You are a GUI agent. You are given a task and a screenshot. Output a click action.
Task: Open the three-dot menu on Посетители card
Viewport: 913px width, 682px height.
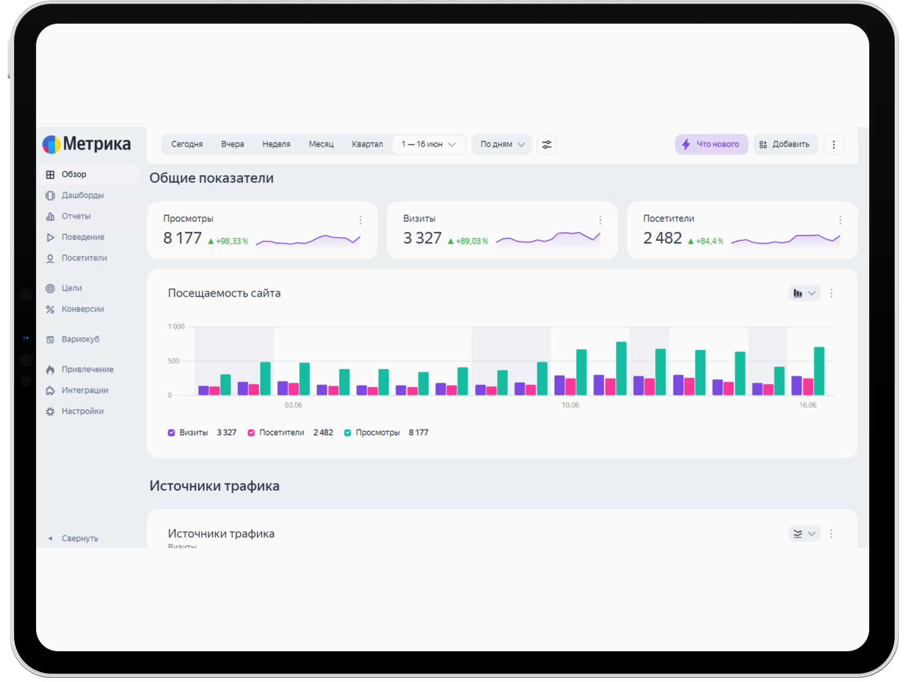tap(840, 220)
